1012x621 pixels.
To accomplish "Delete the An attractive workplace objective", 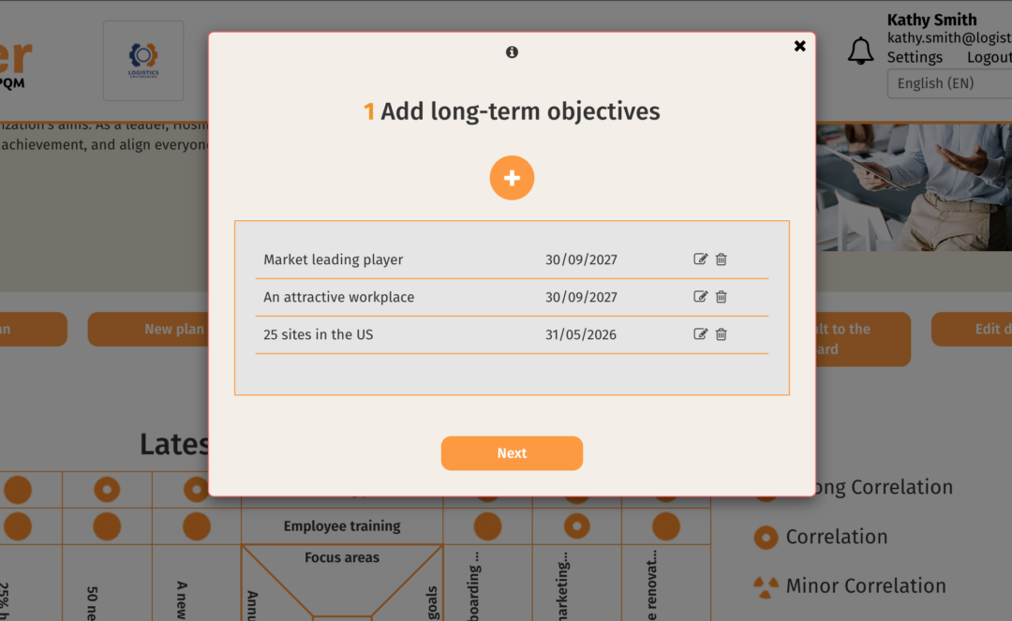I will [722, 297].
